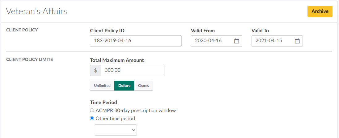Click the Veteran's Affairs page heading
339x138 pixels.
37,11
